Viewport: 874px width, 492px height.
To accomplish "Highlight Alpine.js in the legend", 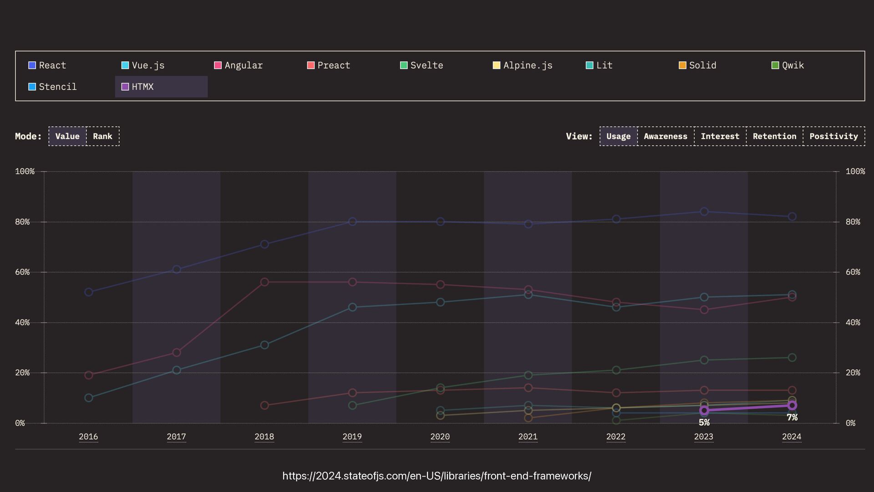I will (523, 65).
